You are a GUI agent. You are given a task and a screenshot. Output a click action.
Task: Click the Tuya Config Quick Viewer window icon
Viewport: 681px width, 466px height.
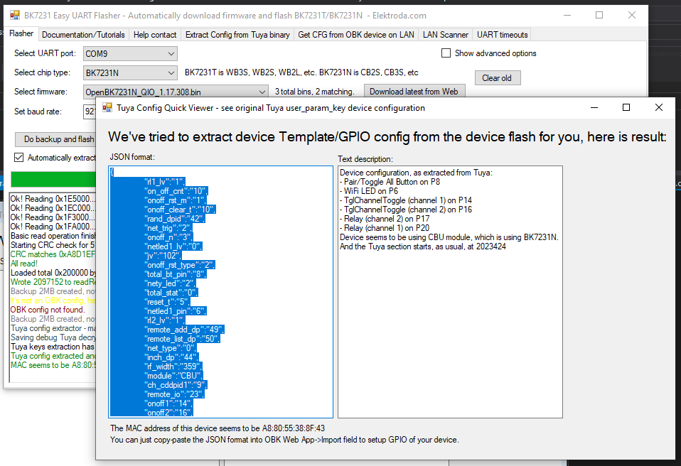pos(107,107)
